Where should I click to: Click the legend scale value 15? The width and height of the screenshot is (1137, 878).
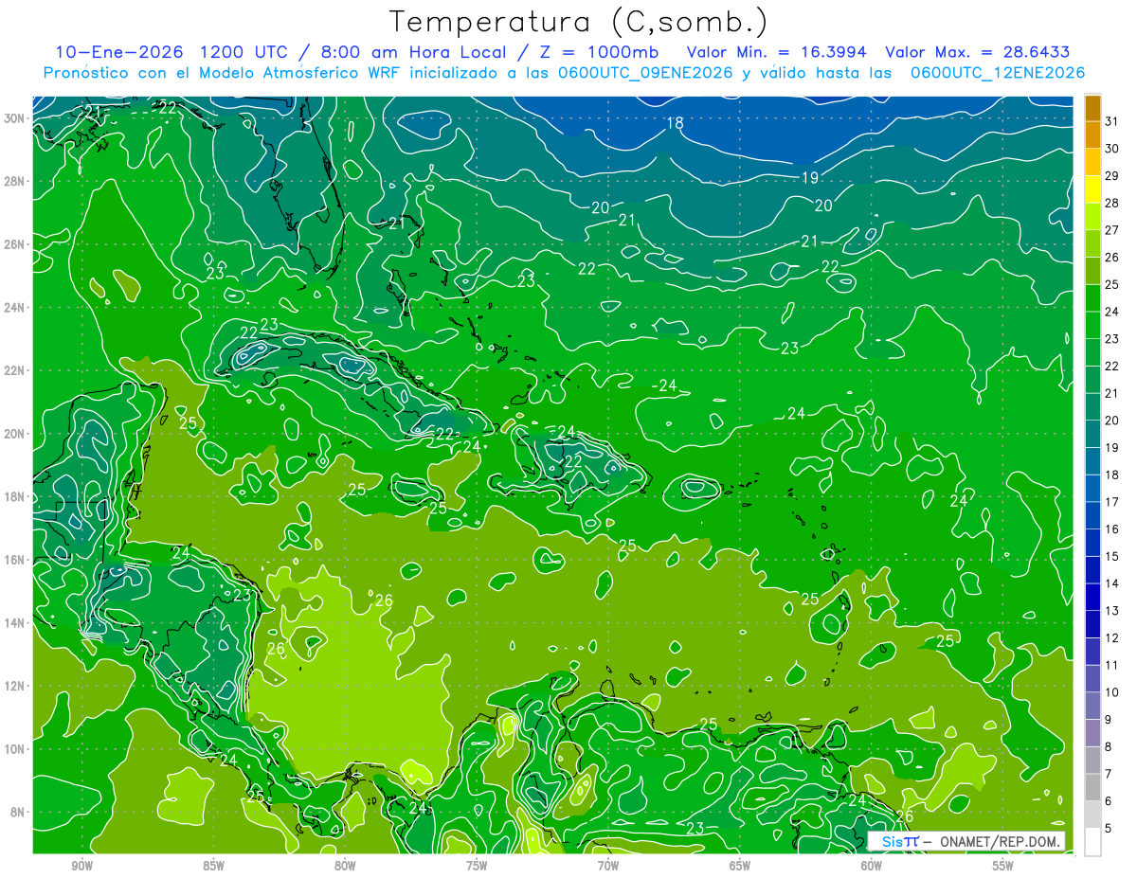[1112, 557]
